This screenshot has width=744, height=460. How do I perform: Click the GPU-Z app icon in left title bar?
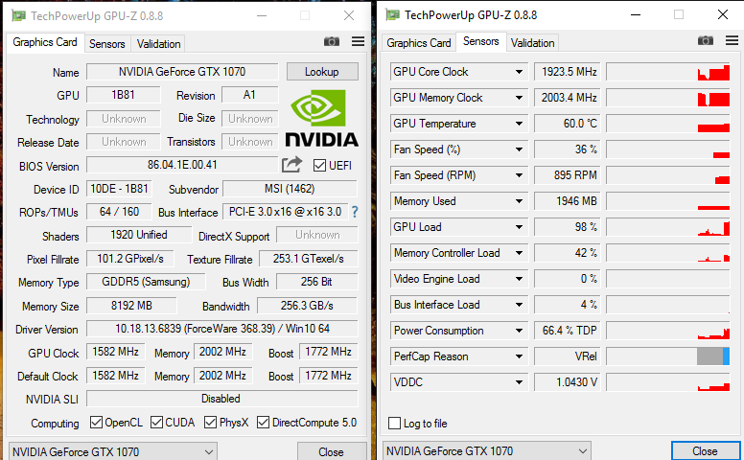pyautogui.click(x=19, y=15)
